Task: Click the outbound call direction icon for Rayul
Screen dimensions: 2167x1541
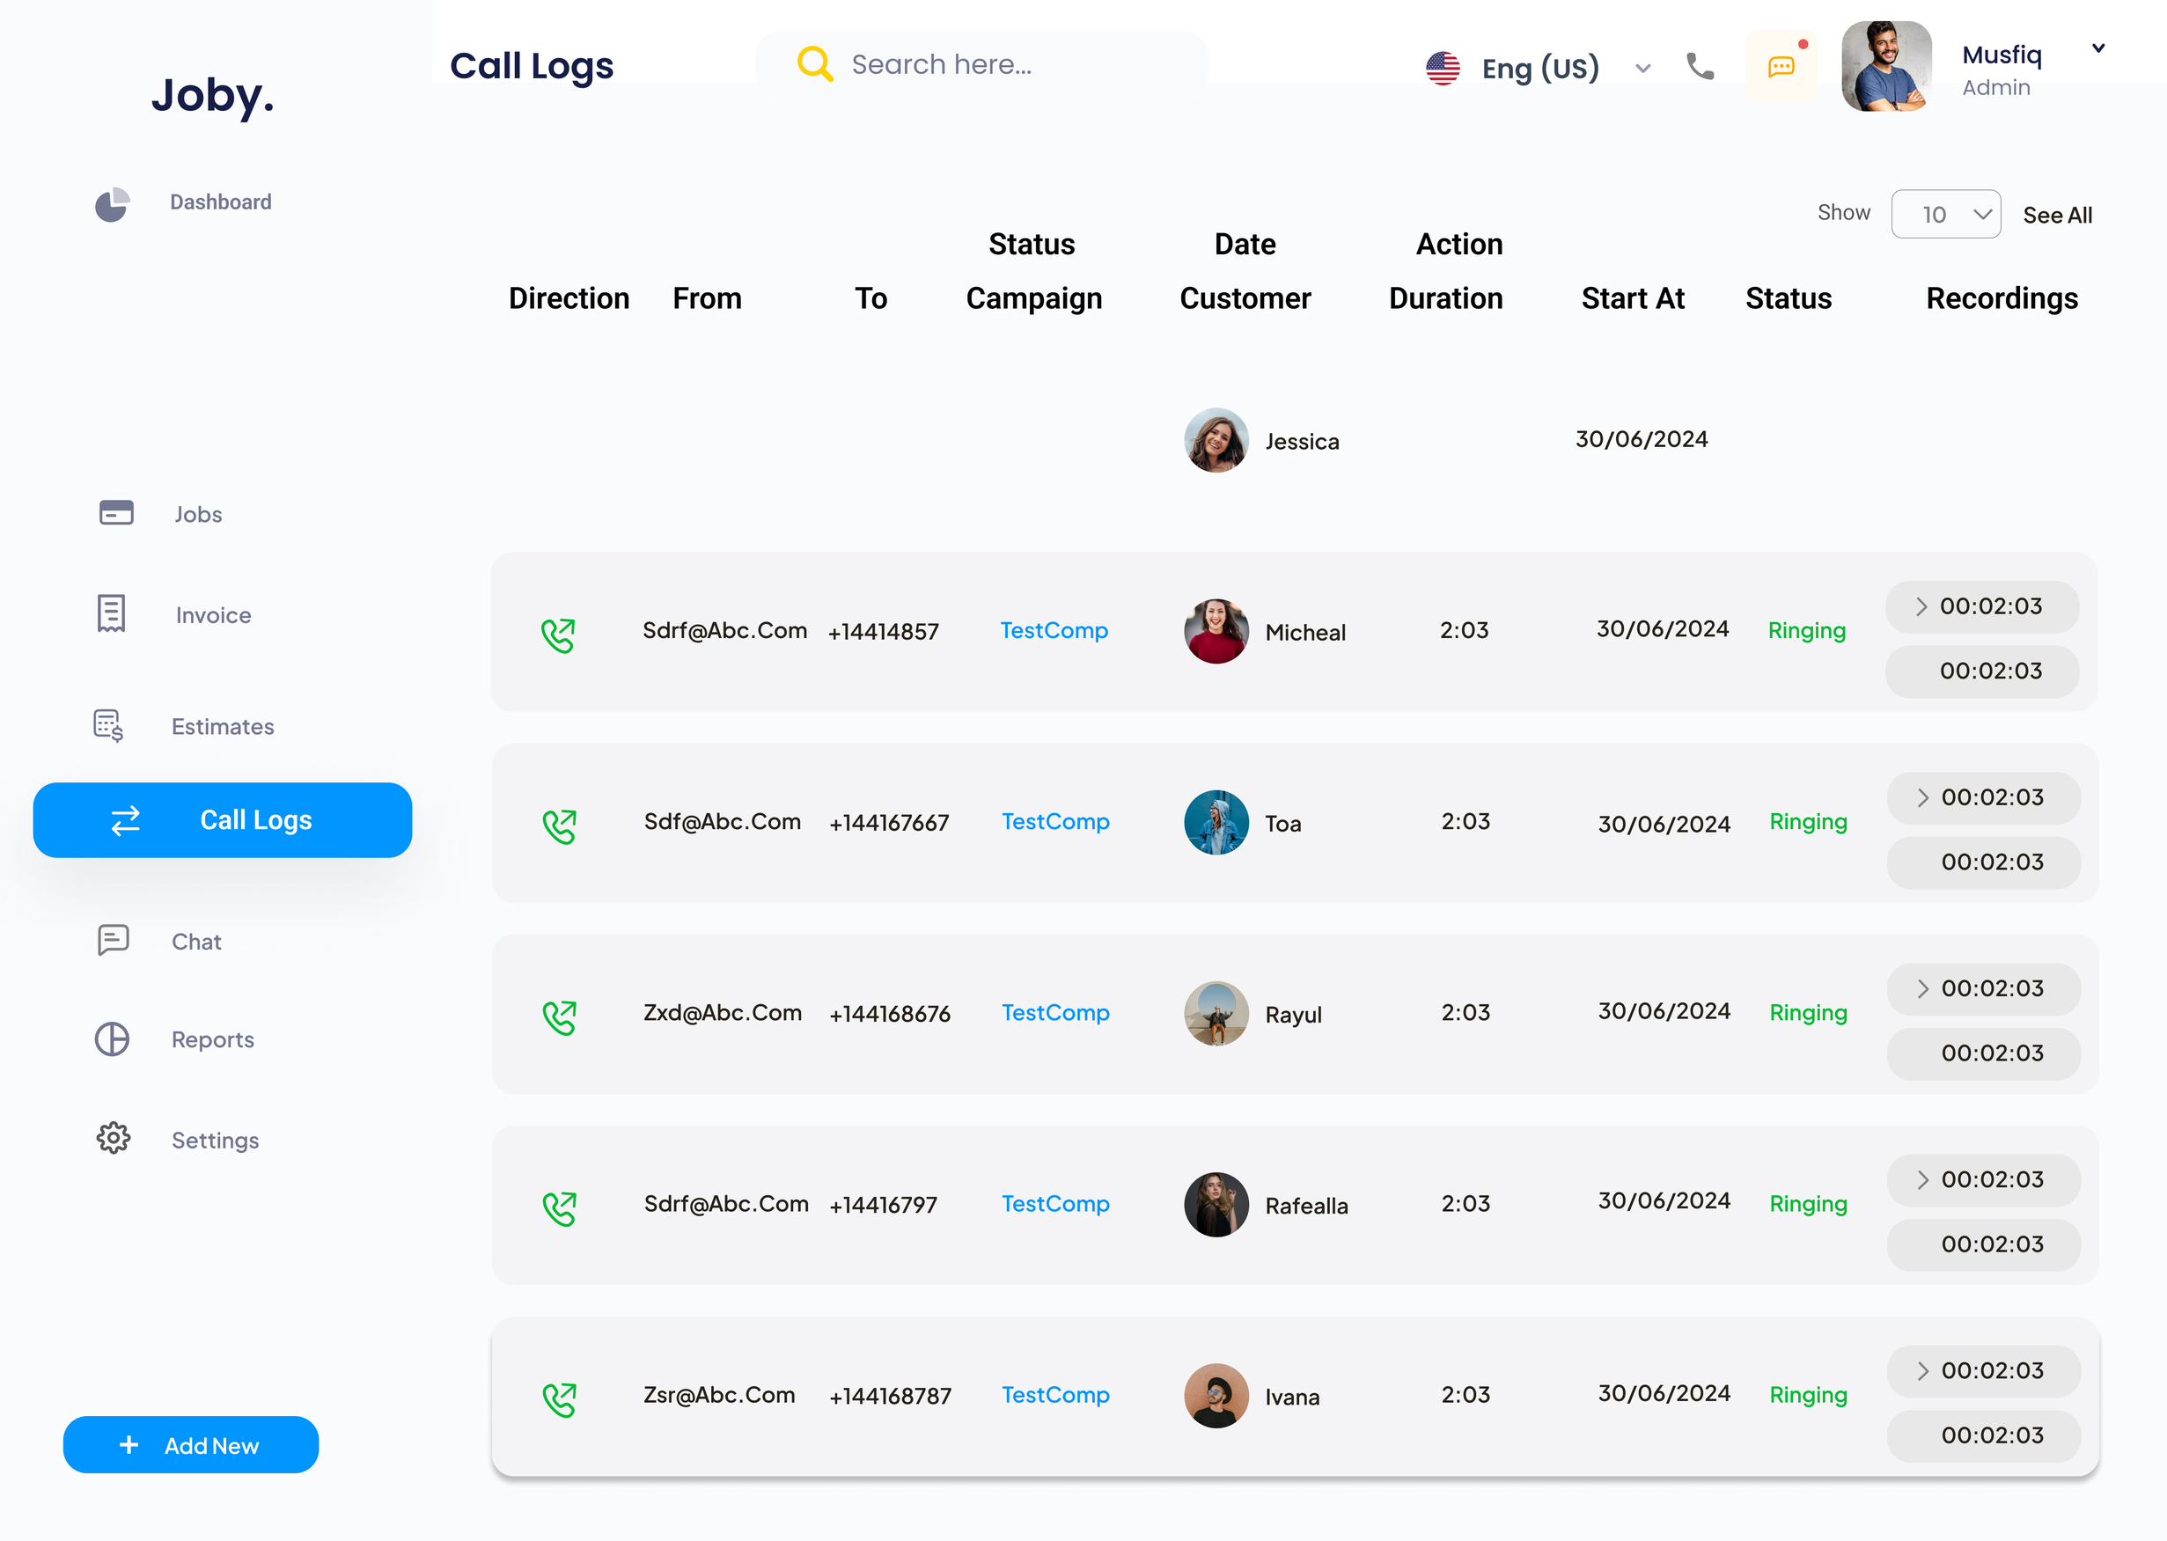Action: [x=559, y=1012]
